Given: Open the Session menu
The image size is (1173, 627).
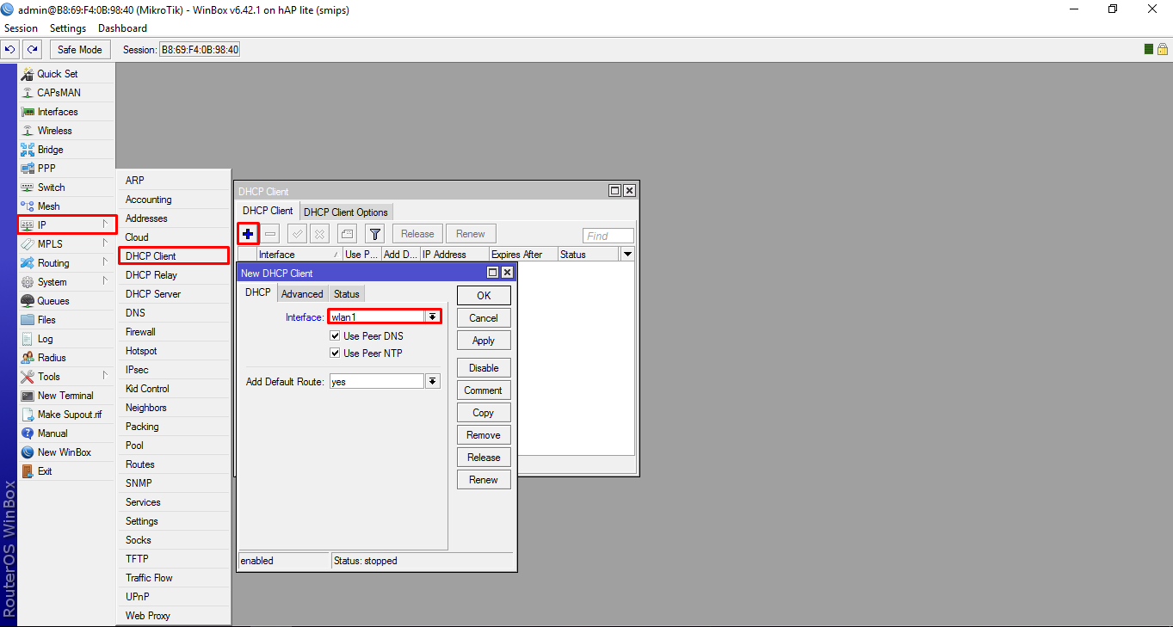Looking at the screenshot, I should (21, 28).
